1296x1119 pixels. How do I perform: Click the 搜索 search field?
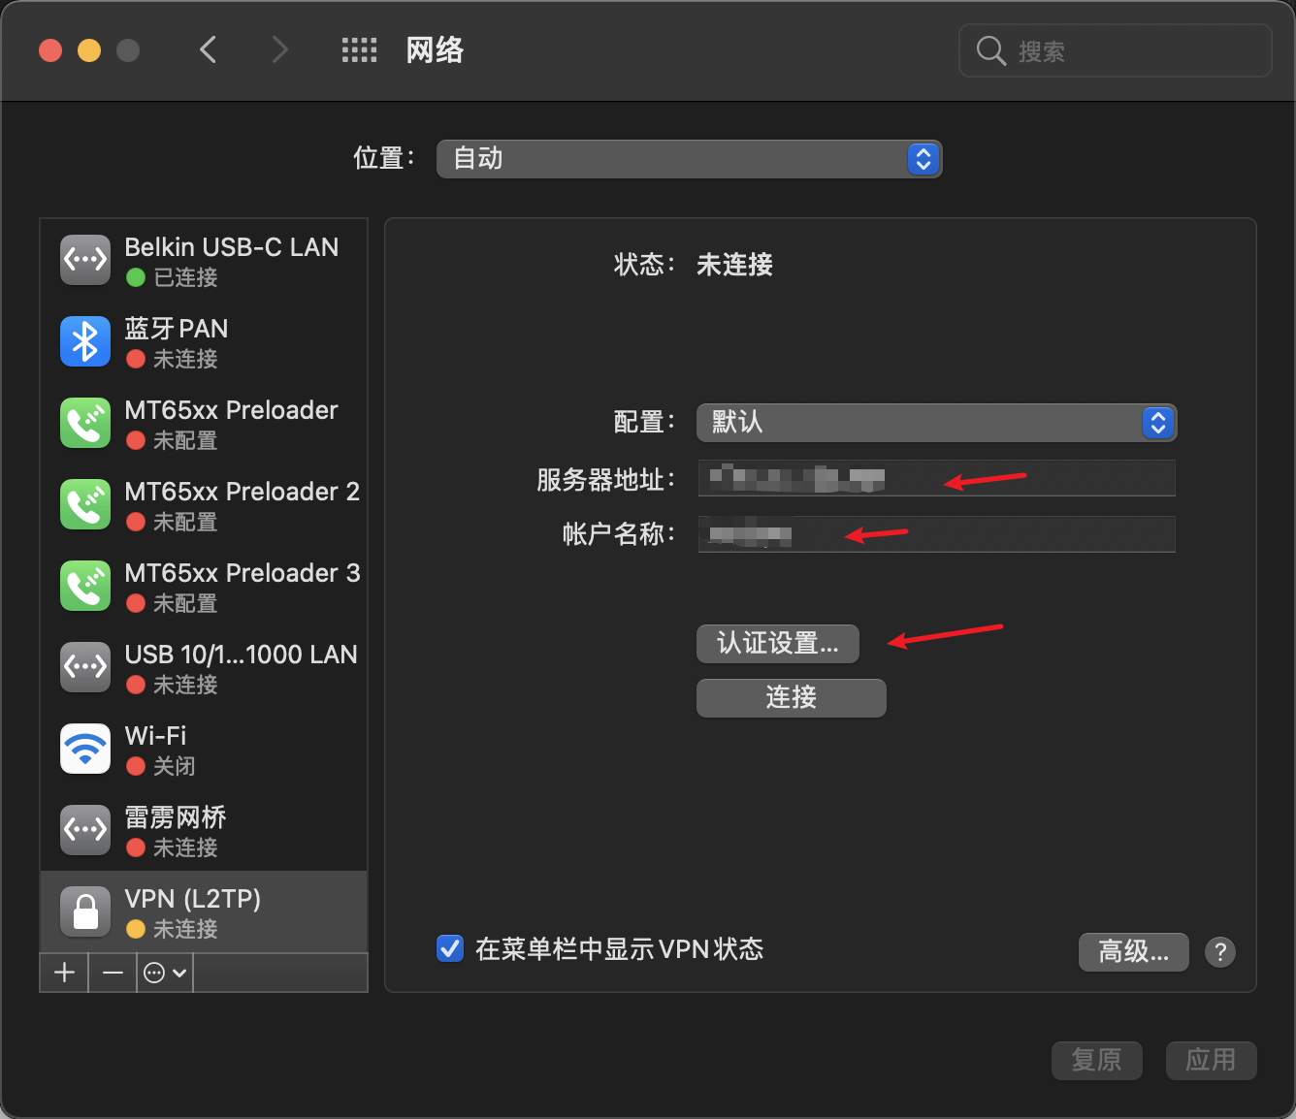(1114, 50)
